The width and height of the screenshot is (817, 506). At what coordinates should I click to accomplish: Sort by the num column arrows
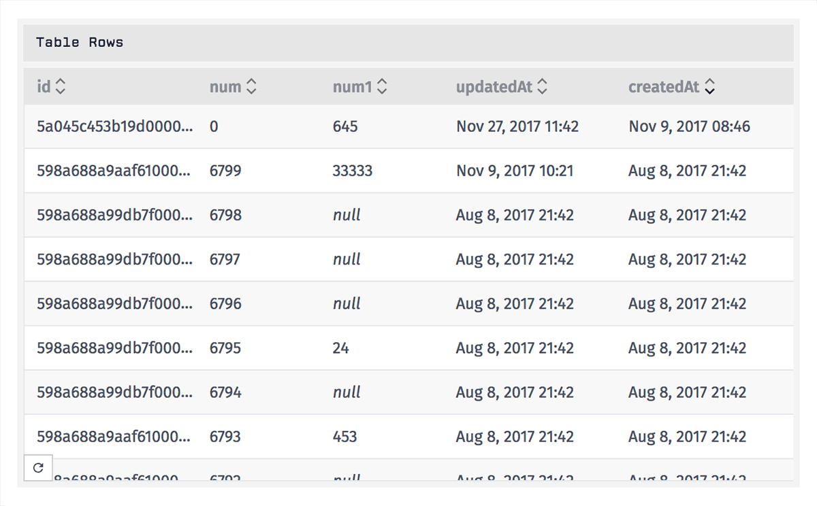click(251, 87)
